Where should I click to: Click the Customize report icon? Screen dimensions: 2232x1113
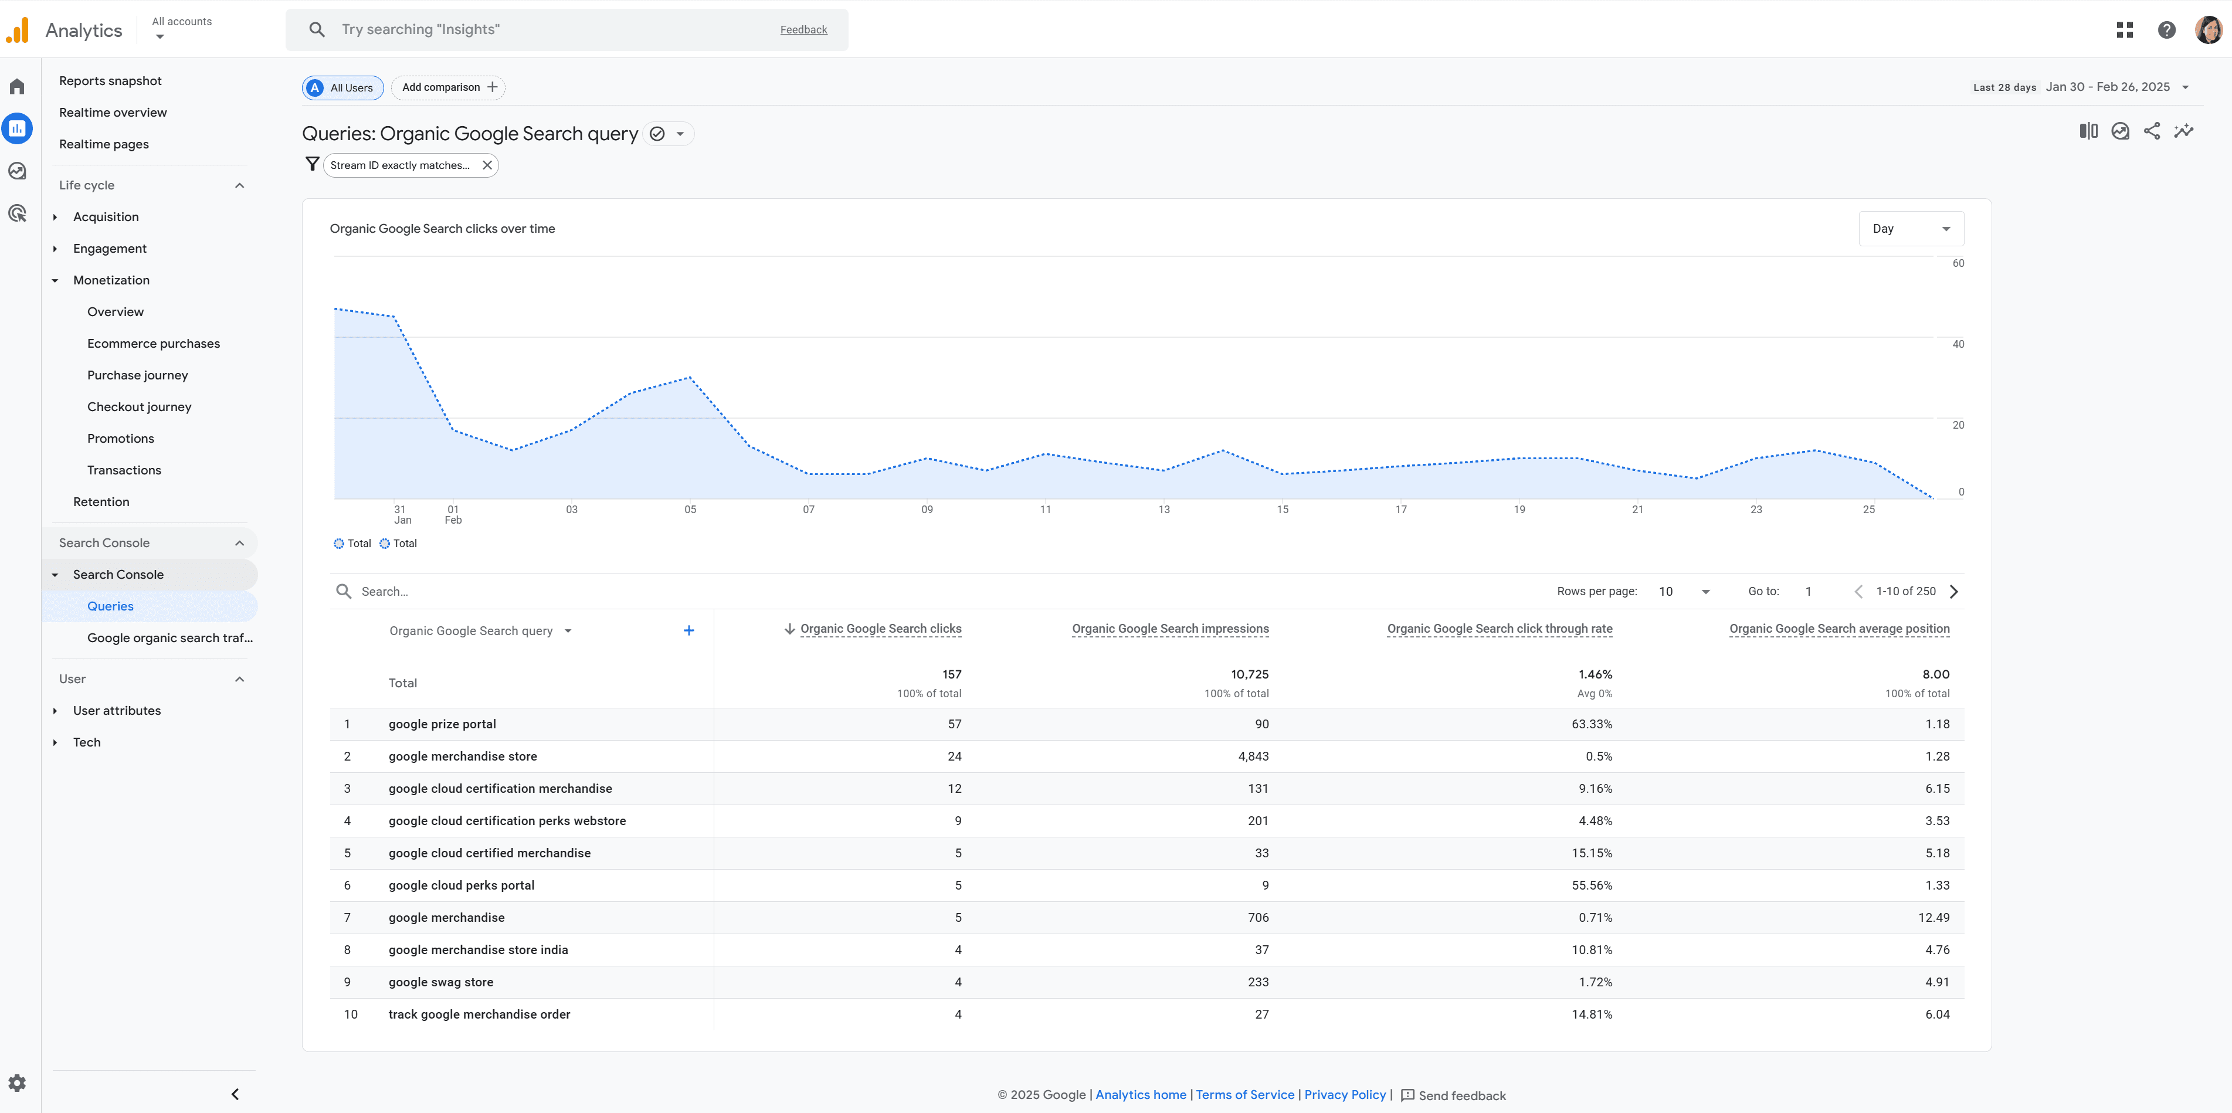2120,131
